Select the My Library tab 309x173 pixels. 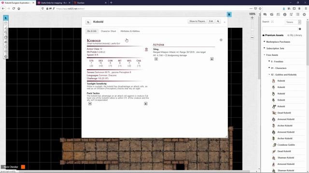pyautogui.click(x=295, y=35)
